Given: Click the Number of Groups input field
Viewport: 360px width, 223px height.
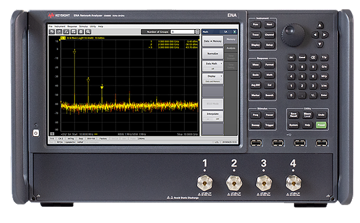Looking at the screenshot, I should [183, 32].
